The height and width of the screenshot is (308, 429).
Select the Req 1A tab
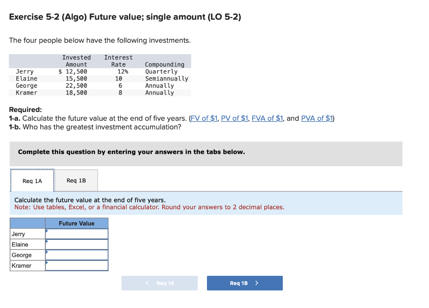tap(32, 181)
